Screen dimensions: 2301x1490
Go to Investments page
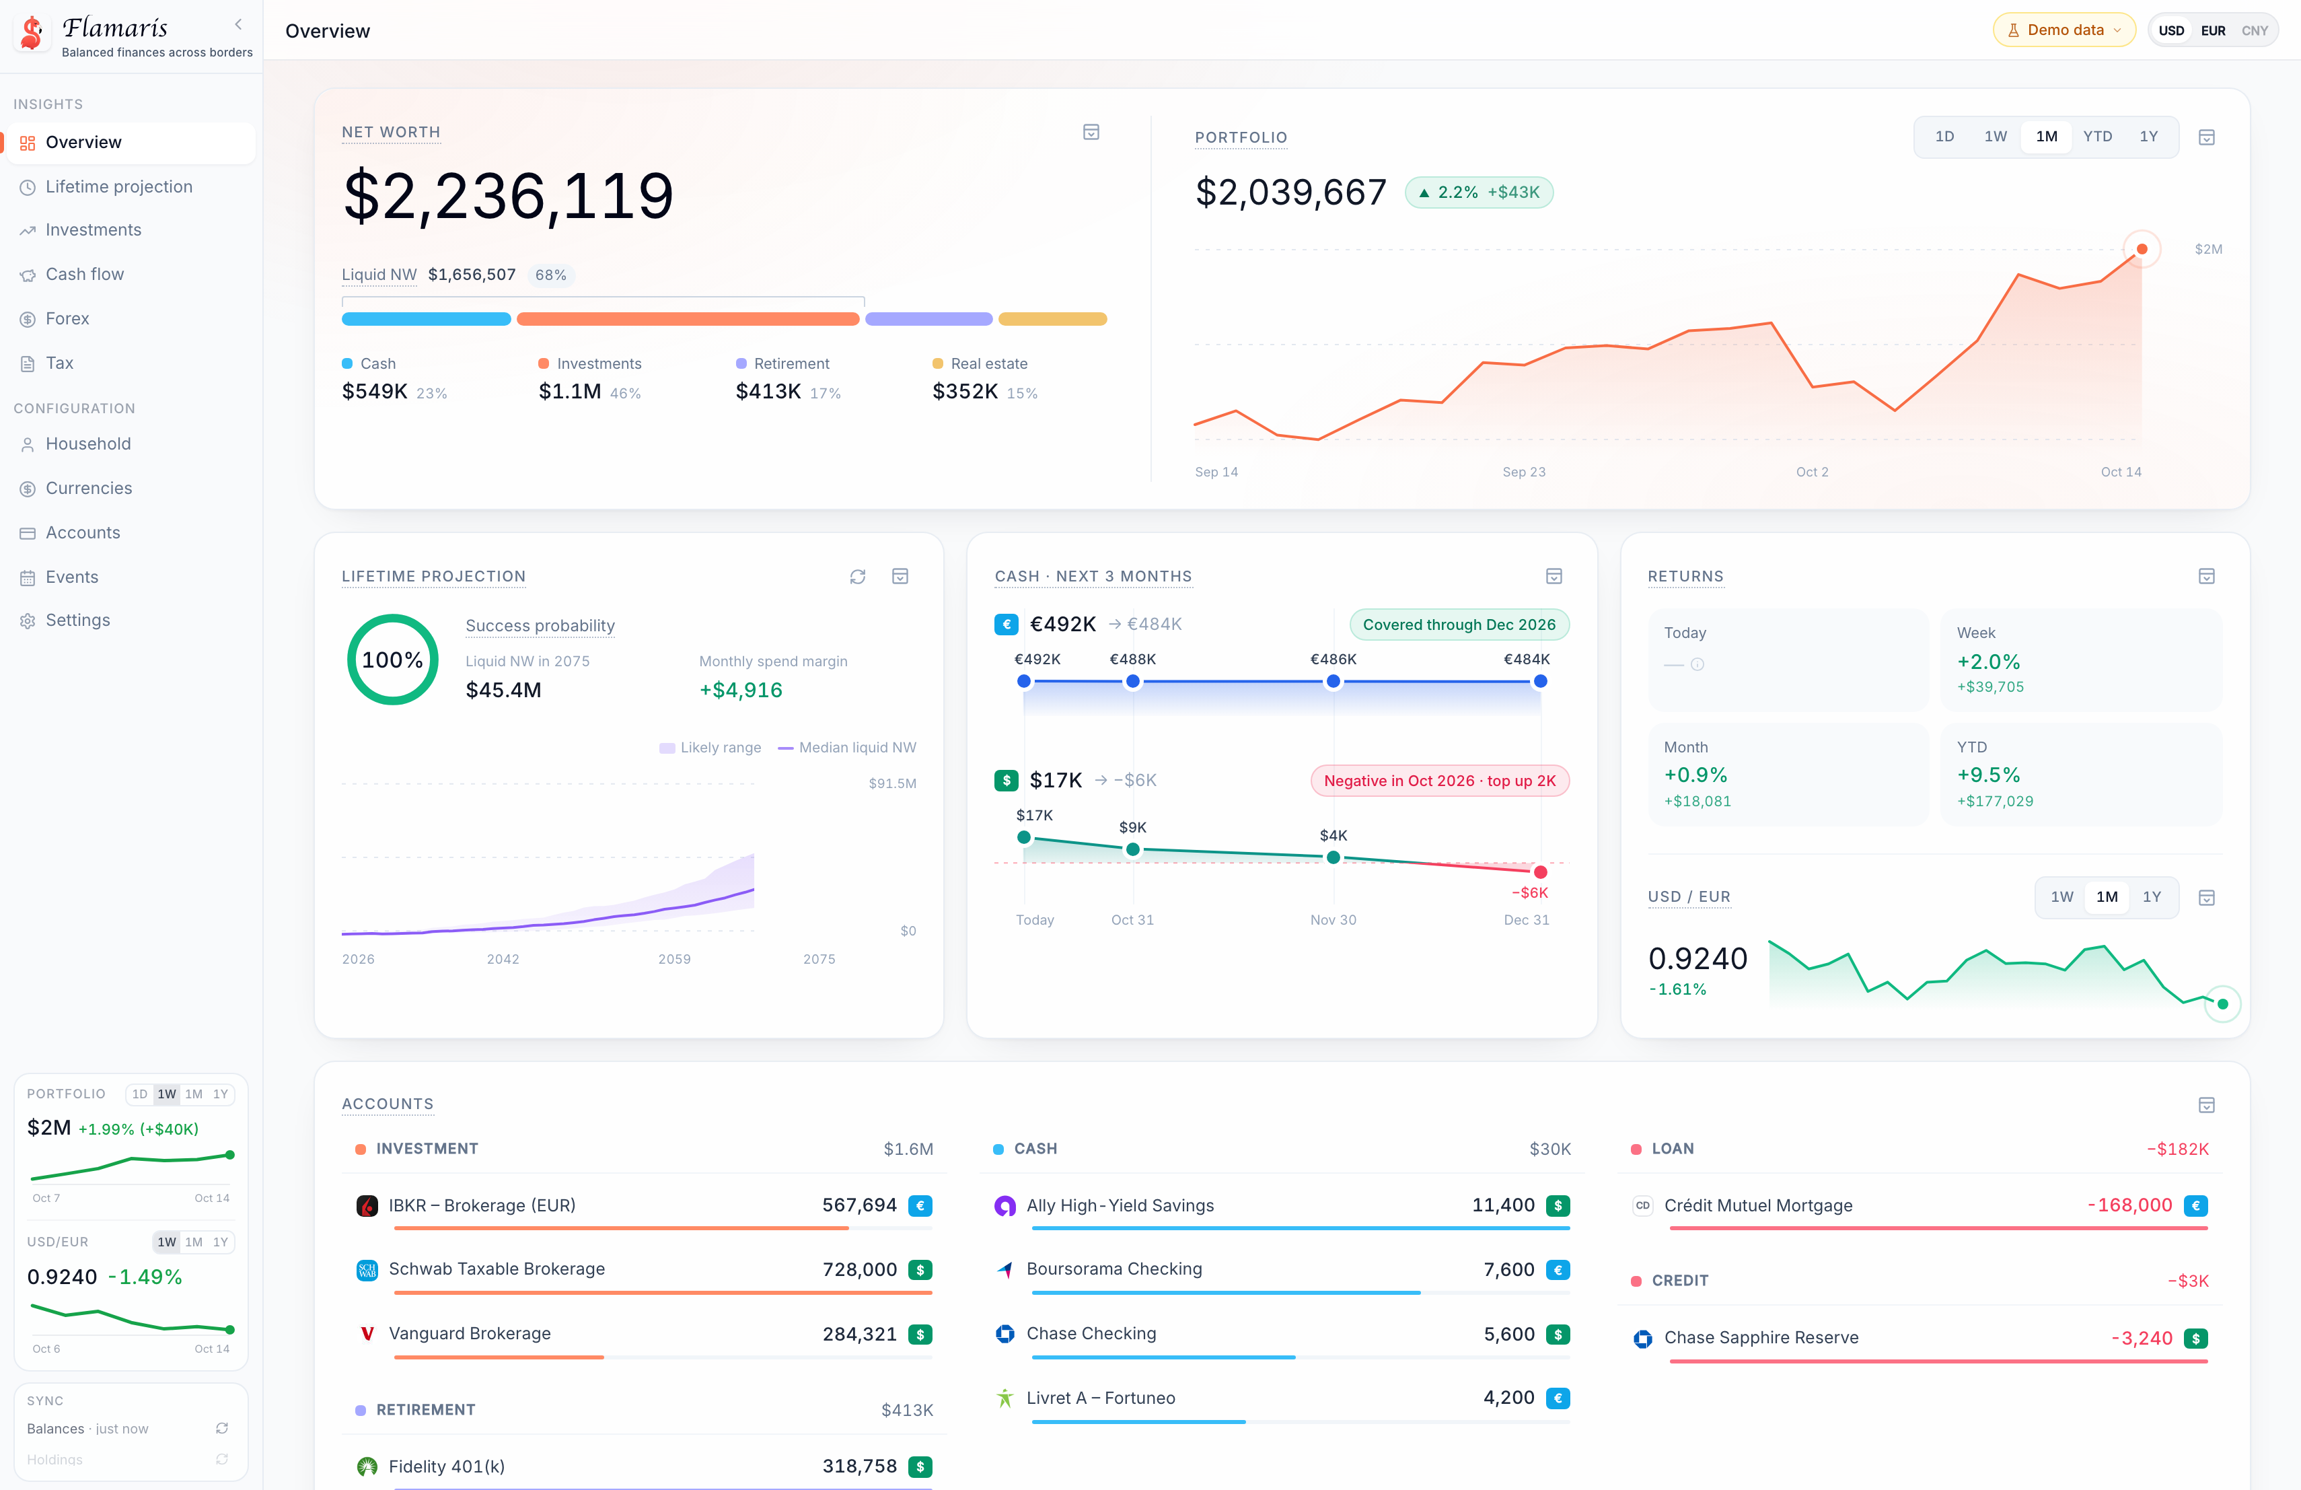pyautogui.click(x=131, y=230)
